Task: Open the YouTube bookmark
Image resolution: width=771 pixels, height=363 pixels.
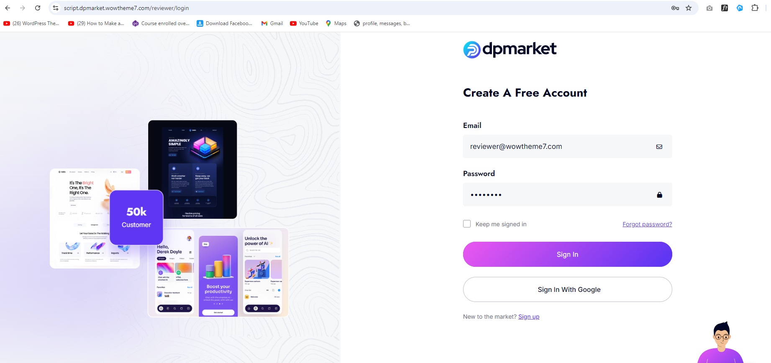Action: point(304,23)
